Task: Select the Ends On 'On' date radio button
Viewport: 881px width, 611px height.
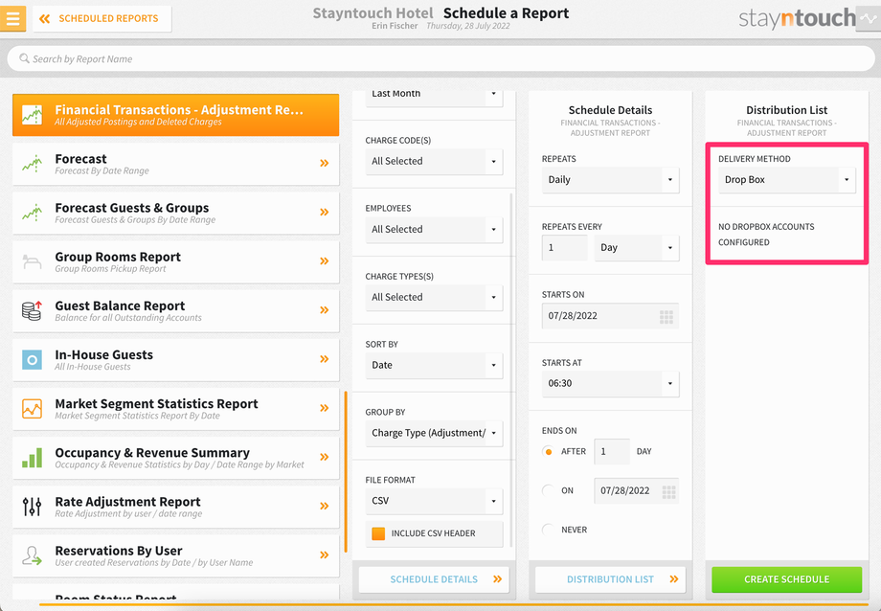Action: tap(548, 490)
